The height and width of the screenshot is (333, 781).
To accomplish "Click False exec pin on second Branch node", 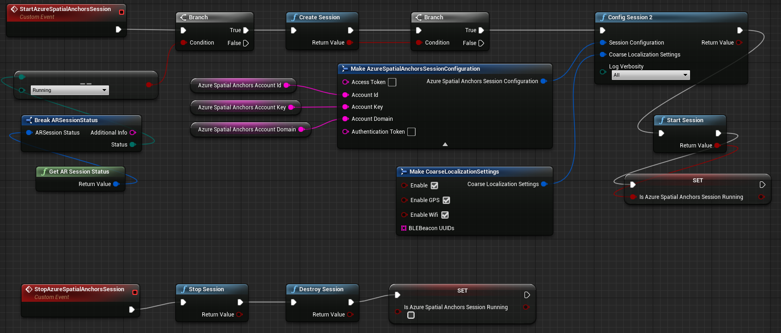I will coord(481,43).
